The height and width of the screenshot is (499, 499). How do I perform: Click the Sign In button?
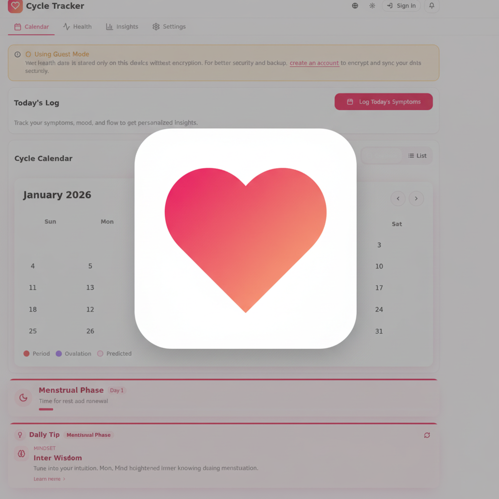(401, 6)
